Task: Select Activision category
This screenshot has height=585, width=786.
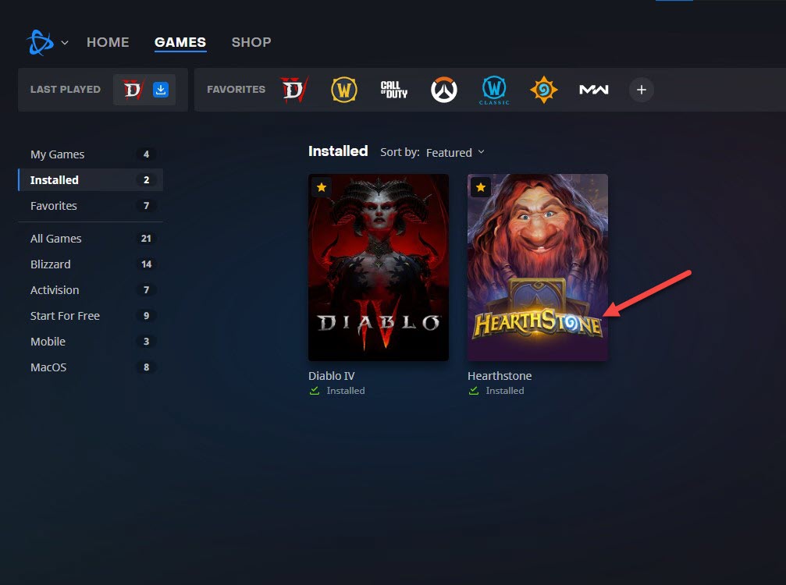Action: 91,290
